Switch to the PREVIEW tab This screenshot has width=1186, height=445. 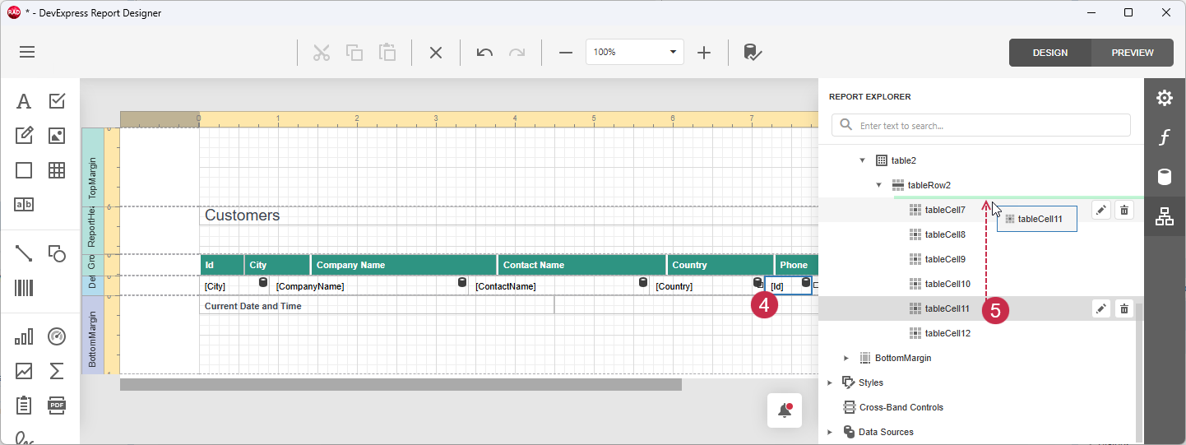tap(1133, 53)
